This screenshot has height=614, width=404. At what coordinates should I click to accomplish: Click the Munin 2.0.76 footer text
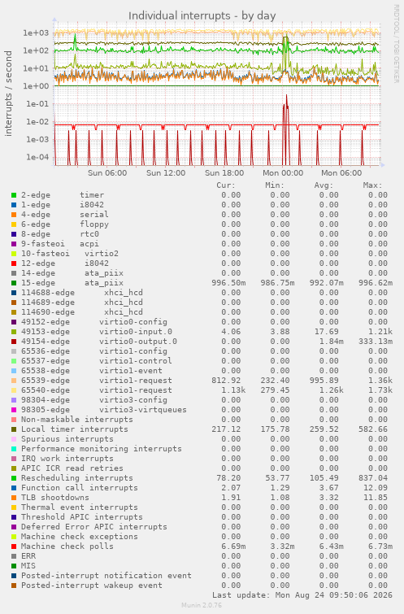[202, 605]
